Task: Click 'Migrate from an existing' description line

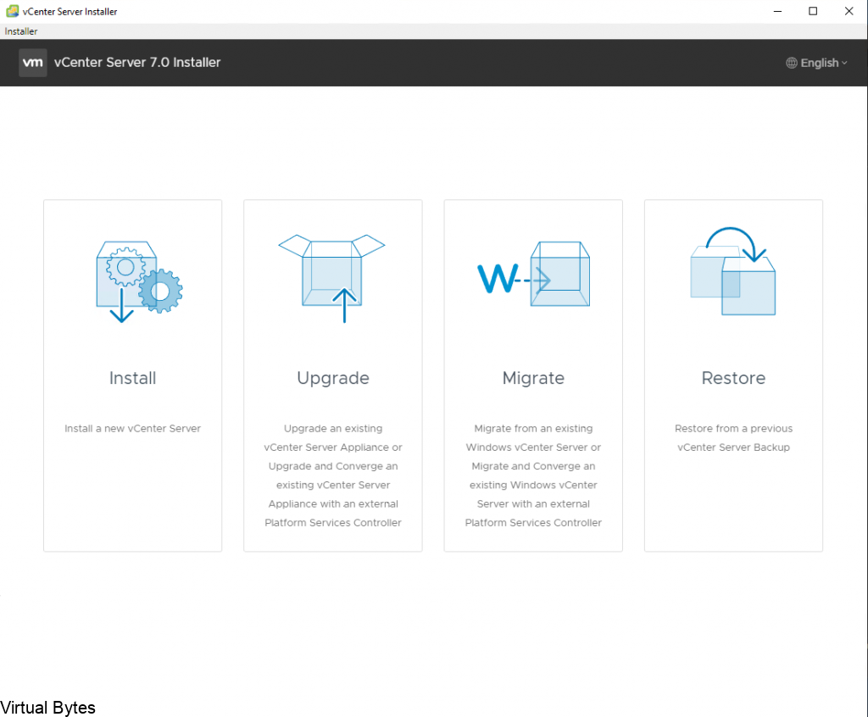Action: (534, 429)
